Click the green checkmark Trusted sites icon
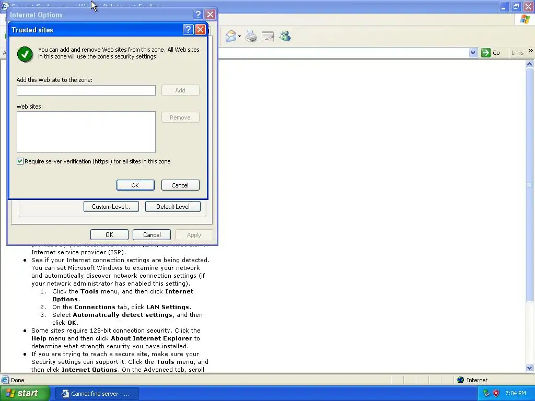 coord(25,54)
